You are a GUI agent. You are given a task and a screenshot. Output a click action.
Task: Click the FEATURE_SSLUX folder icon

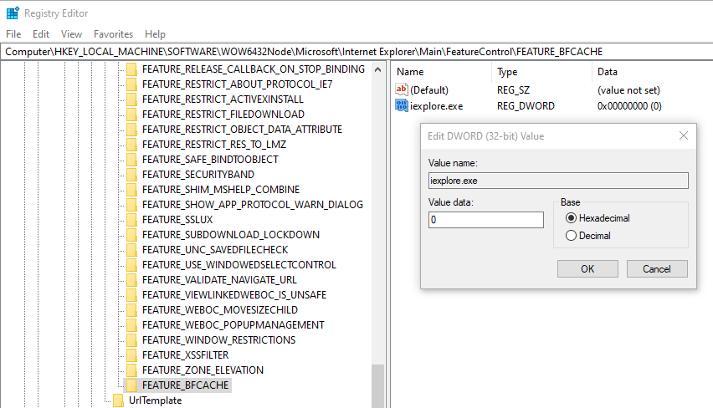pyautogui.click(x=132, y=220)
